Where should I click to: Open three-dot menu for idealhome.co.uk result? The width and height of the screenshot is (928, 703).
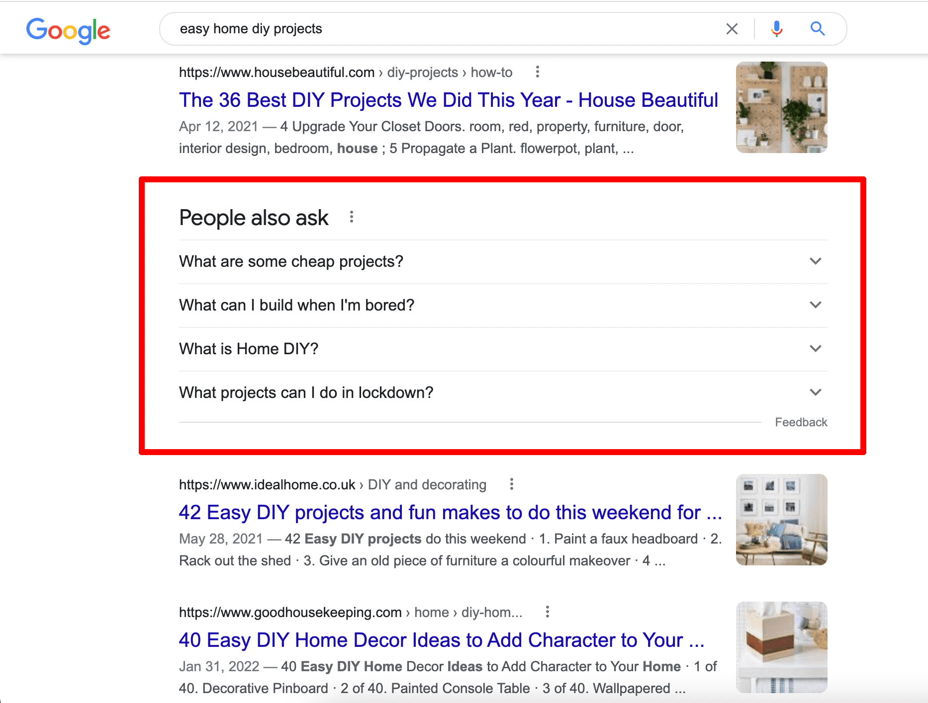click(x=511, y=484)
